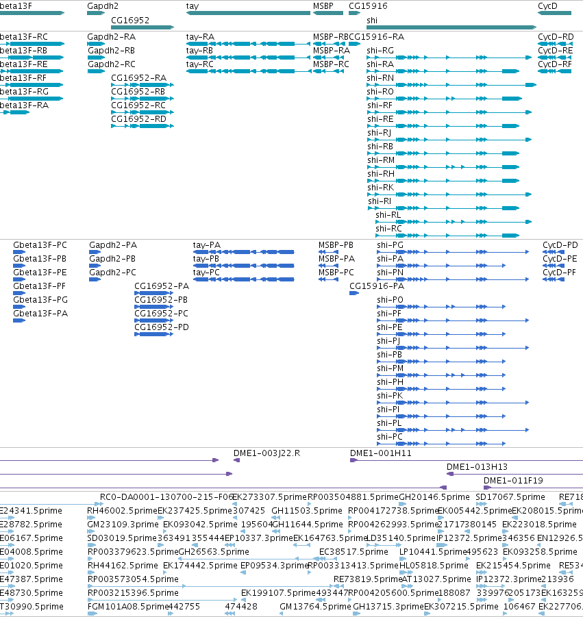Click protein label Gapdh2-PA

(113, 245)
